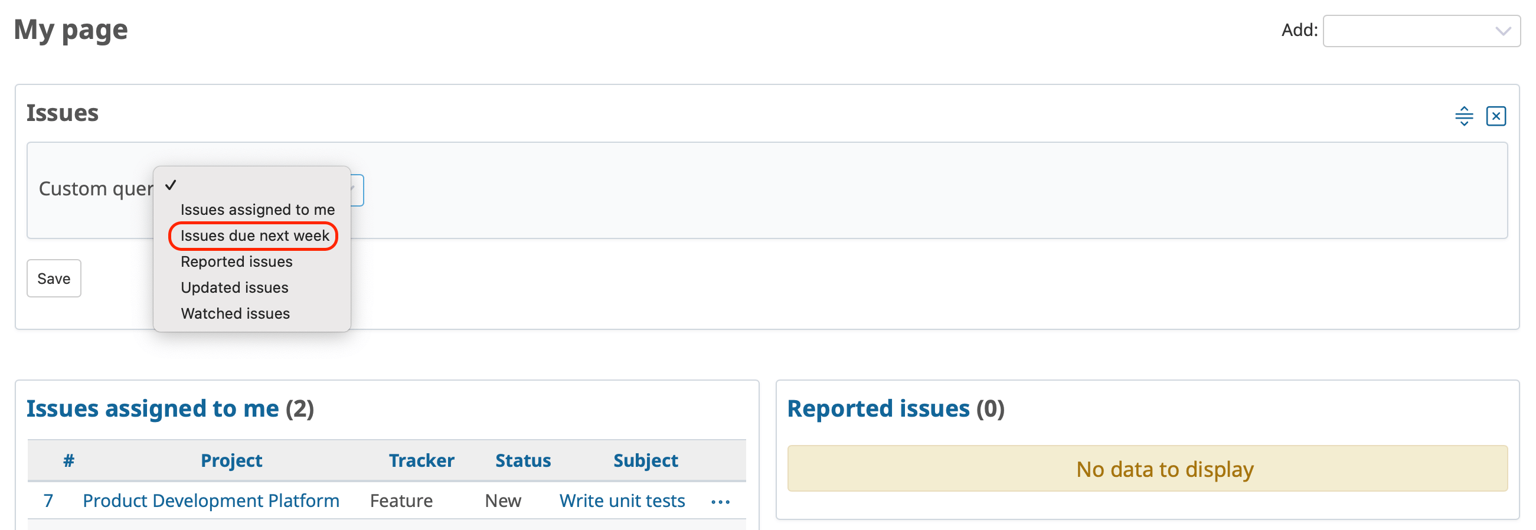Open the Add widget dropdown
The height and width of the screenshot is (530, 1536).
coord(1421,31)
